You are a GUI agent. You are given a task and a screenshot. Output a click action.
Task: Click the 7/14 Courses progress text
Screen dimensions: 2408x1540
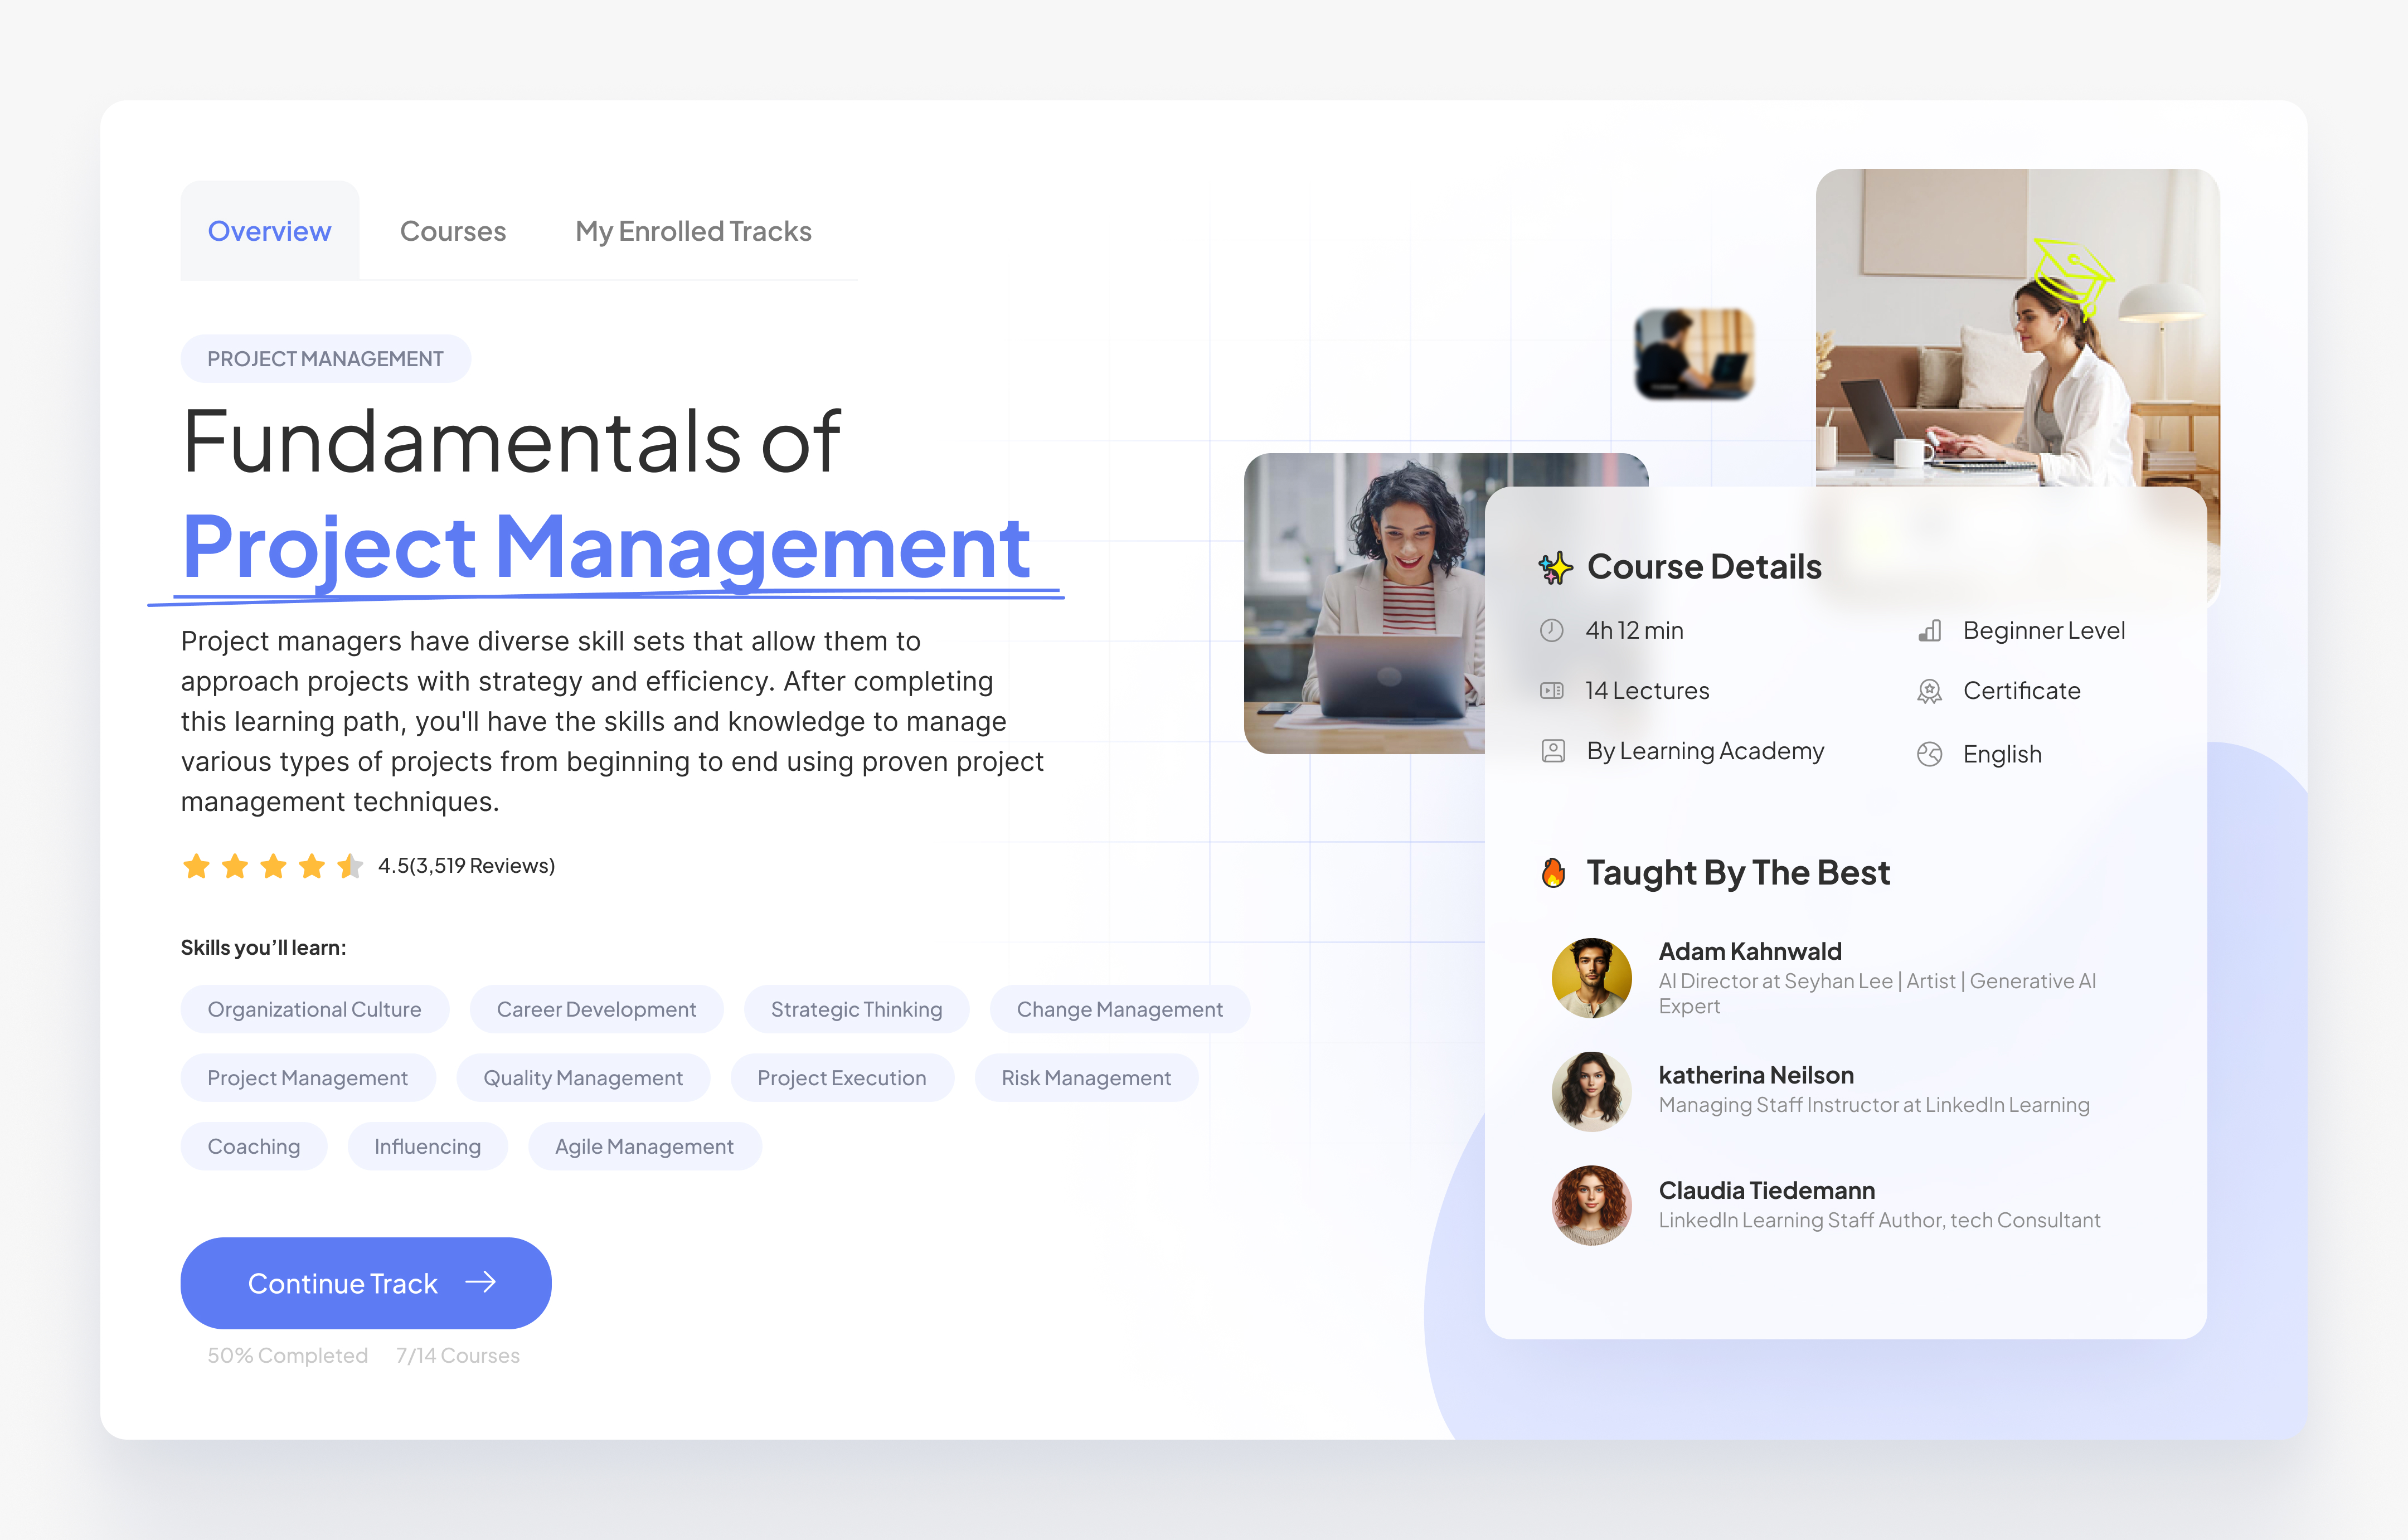pos(458,1355)
